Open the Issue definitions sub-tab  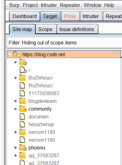click(x=77, y=29)
